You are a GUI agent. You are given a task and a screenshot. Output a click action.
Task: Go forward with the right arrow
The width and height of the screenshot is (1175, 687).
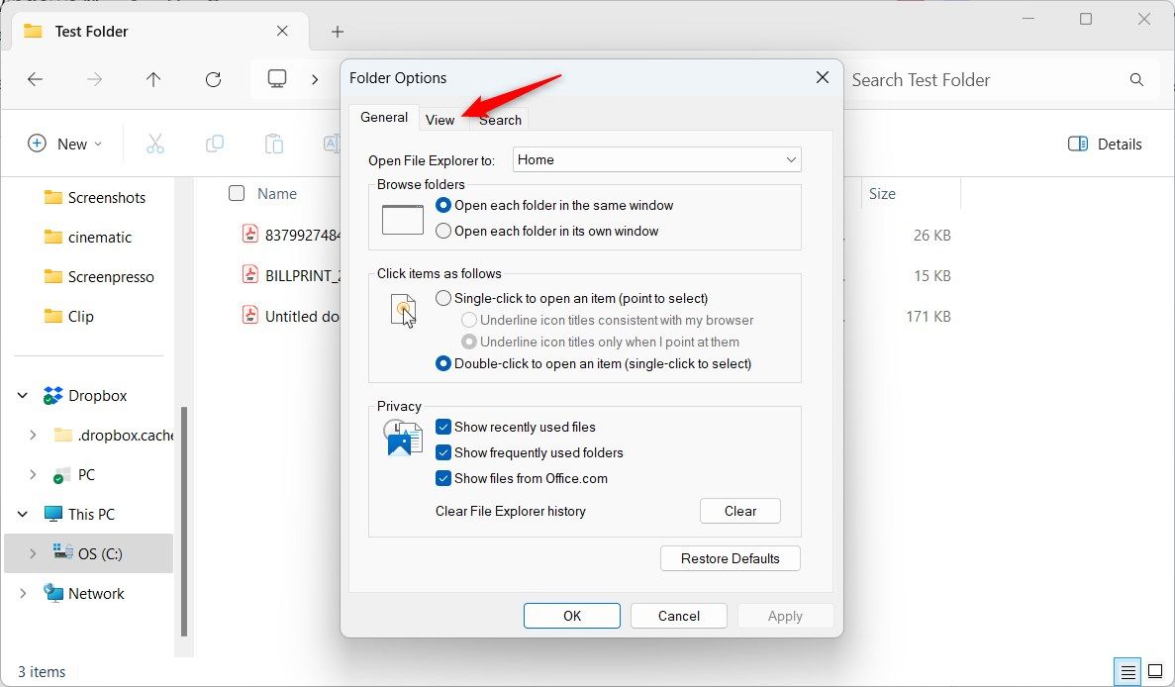pos(94,79)
